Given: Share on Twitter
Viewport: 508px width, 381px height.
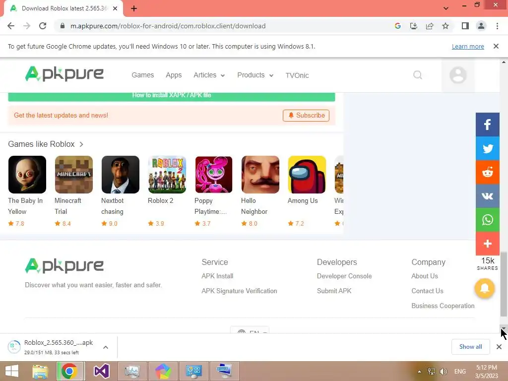Looking at the screenshot, I should 487,148.
